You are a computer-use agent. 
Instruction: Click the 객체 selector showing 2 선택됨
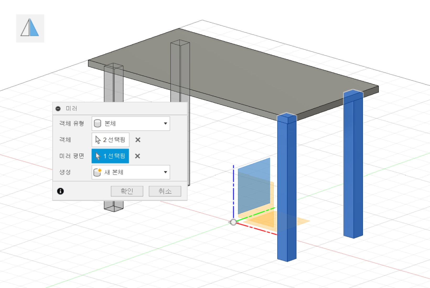click(x=110, y=140)
